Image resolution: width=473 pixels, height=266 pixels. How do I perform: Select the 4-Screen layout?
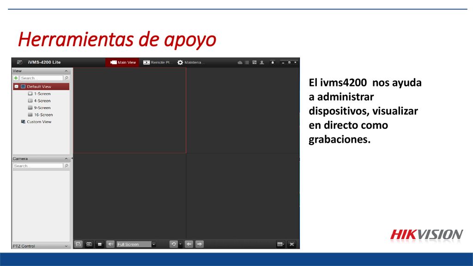pyautogui.click(x=39, y=101)
